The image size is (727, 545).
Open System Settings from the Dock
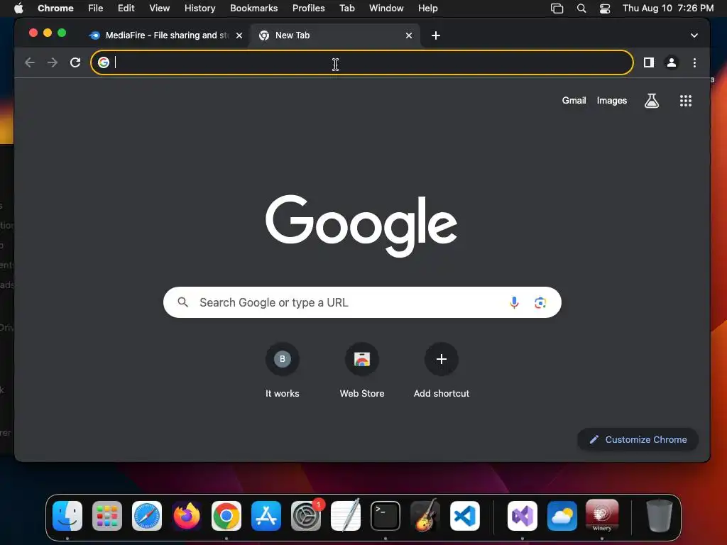pos(306,516)
